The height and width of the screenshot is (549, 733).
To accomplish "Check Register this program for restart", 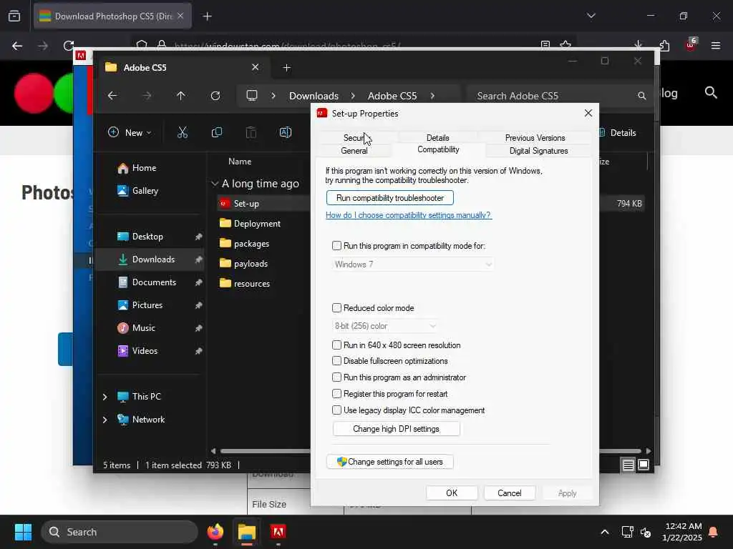I will pos(336,394).
